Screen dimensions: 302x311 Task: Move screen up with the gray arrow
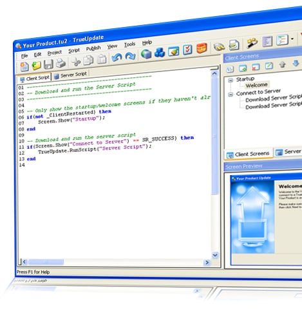(283, 64)
